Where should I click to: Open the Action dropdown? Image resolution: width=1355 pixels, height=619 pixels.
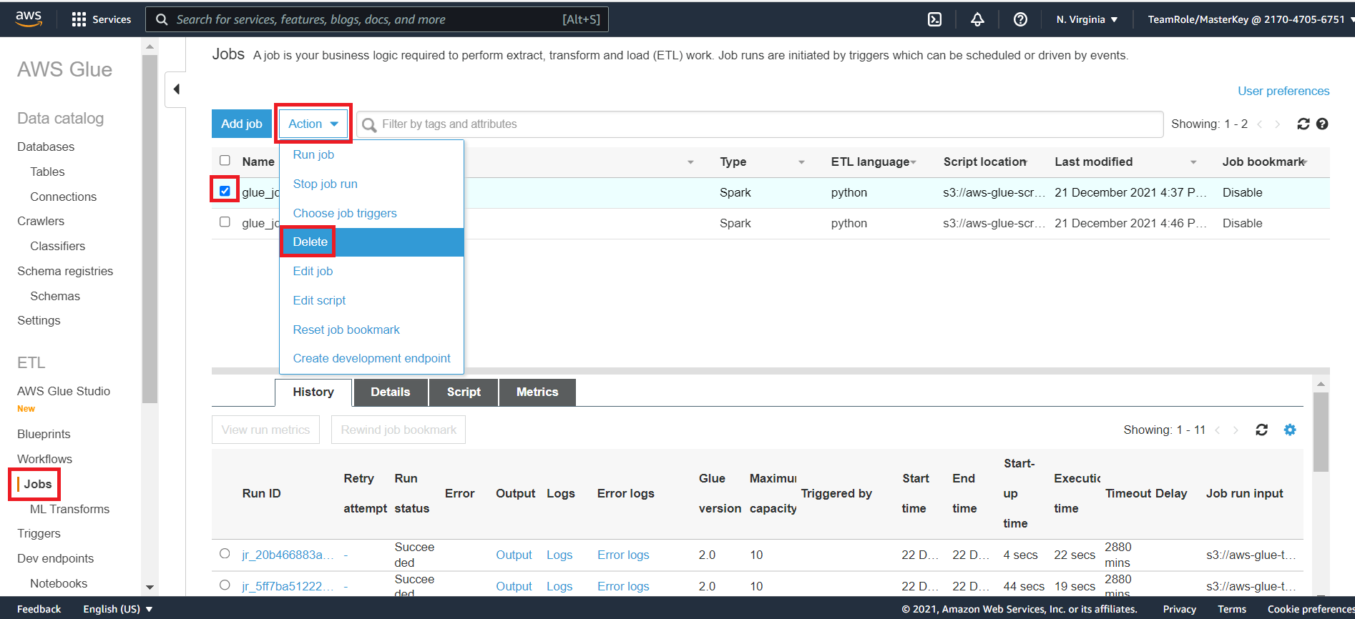click(x=313, y=124)
